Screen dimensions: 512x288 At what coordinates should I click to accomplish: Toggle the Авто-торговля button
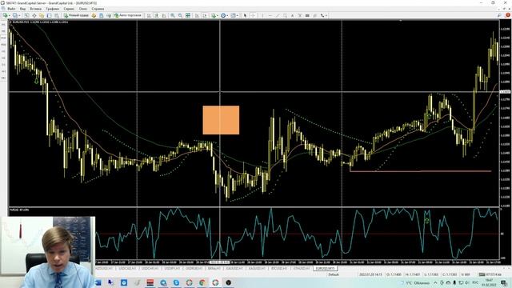coord(128,15)
